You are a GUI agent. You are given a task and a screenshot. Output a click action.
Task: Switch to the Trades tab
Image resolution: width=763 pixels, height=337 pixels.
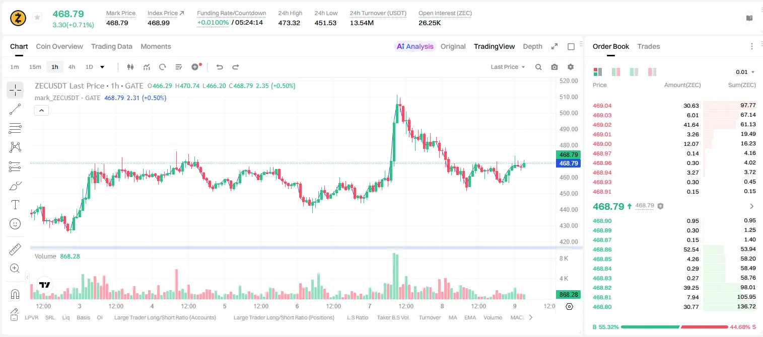click(x=649, y=46)
